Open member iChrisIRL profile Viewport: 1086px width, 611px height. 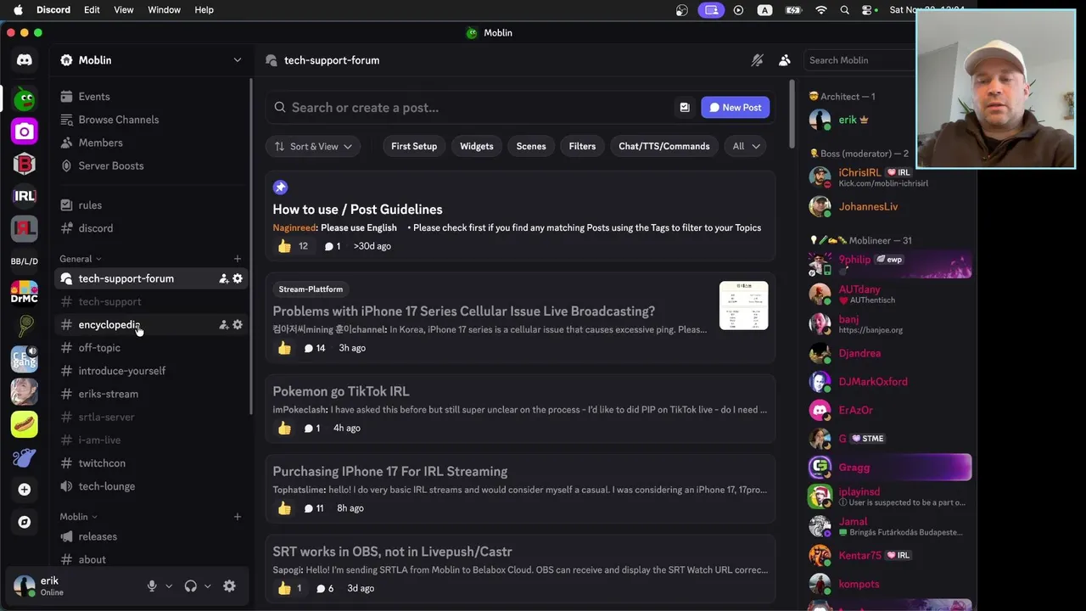(888, 177)
